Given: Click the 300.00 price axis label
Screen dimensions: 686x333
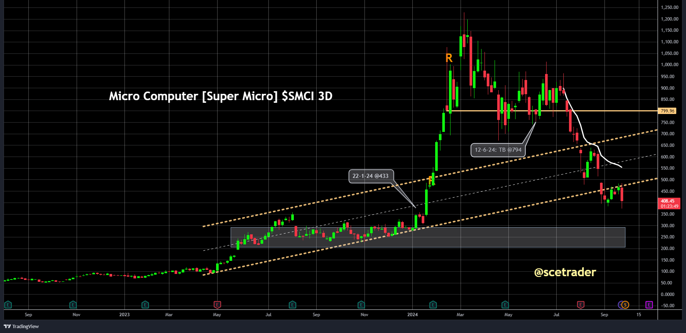Looking at the screenshot, I should click(668, 226).
